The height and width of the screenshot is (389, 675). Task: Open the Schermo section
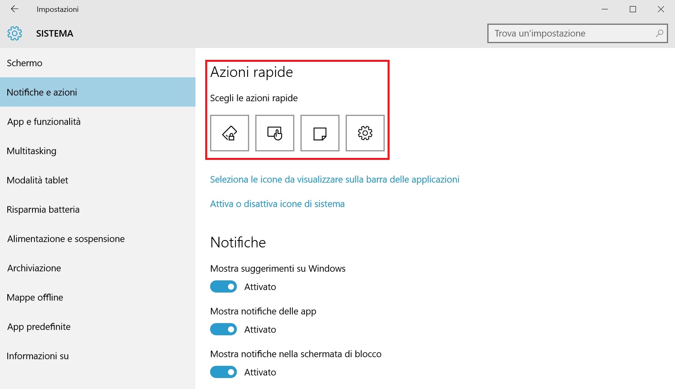[x=98, y=63]
